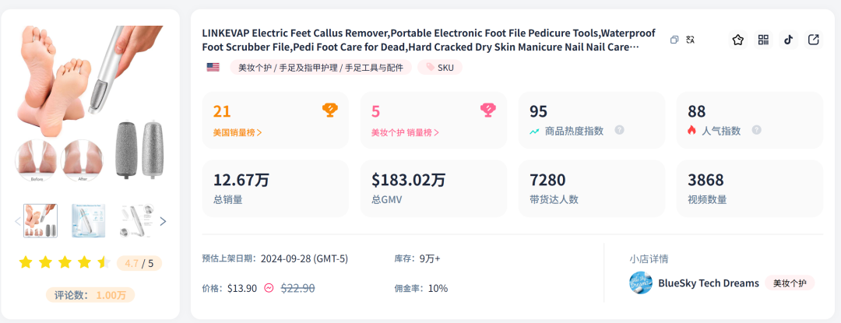Click the help icon beside 商品热度指数
This screenshot has height=323, width=841.
click(619, 131)
